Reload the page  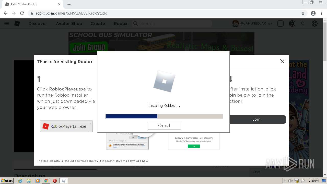click(x=22, y=13)
